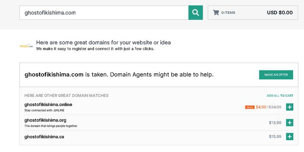Image resolution: width=304 pixels, height=152 pixels.
Task: Click the $15.99 price for .ca
Action: [x=275, y=137]
